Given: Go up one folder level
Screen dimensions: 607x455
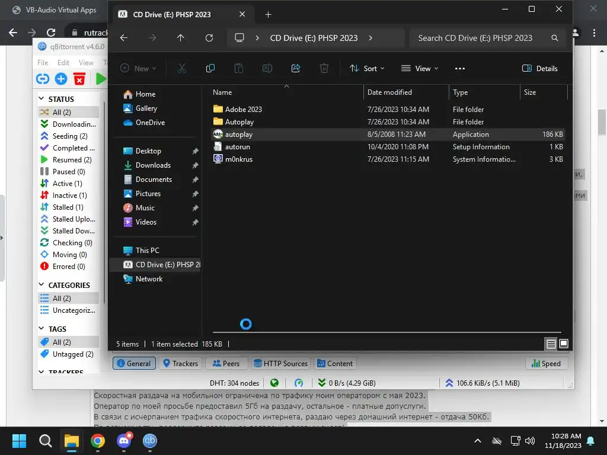Looking at the screenshot, I should click(x=180, y=38).
